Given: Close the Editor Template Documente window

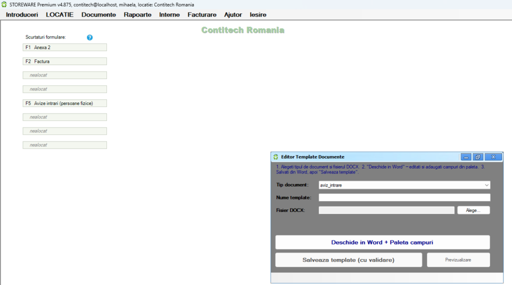Looking at the screenshot, I should [x=493, y=157].
